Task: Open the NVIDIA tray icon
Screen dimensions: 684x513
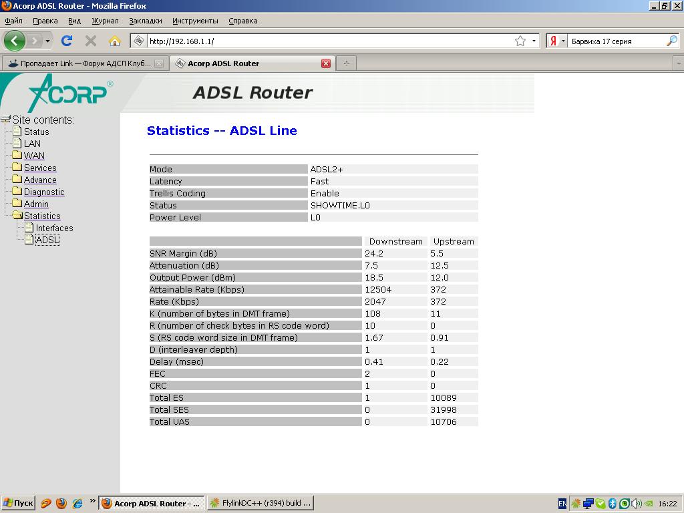Action: coord(649,504)
